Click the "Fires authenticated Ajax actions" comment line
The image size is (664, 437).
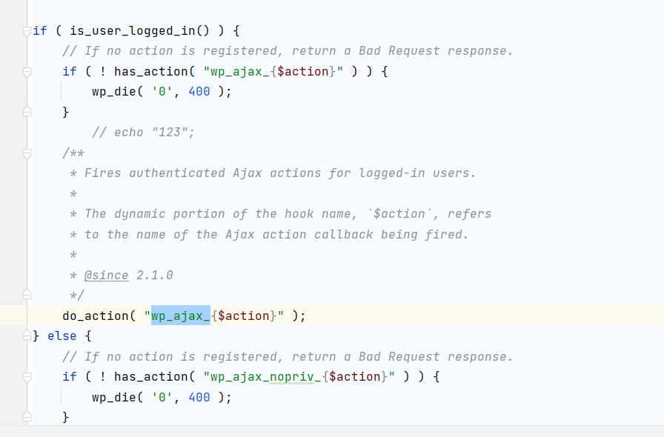(x=273, y=173)
